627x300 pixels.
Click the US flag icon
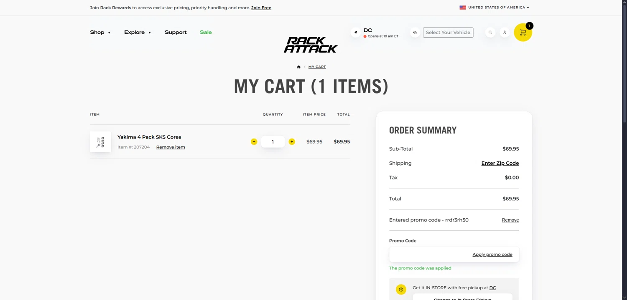click(x=463, y=8)
